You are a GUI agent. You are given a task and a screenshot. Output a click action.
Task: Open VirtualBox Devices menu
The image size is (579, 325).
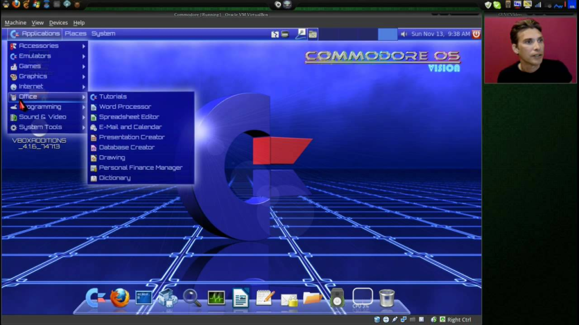(x=58, y=23)
